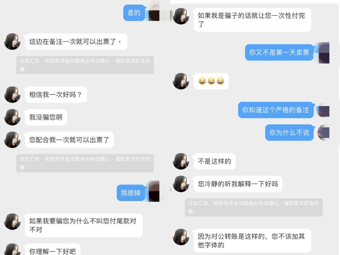Tap the message 如果我是骗子的话就让您一次性付完了
Viewport: 340px width, 255px height.
252,20
